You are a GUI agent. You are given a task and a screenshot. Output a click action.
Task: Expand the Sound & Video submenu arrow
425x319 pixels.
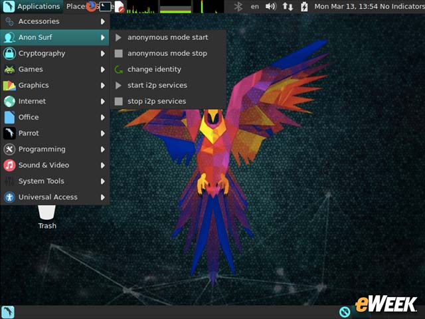point(103,165)
